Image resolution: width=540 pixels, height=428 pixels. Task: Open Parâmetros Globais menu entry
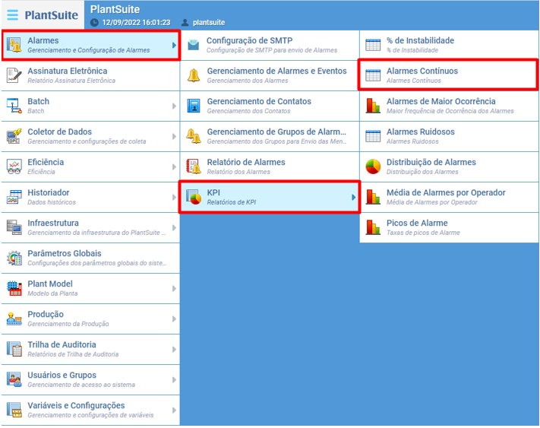click(x=90, y=258)
